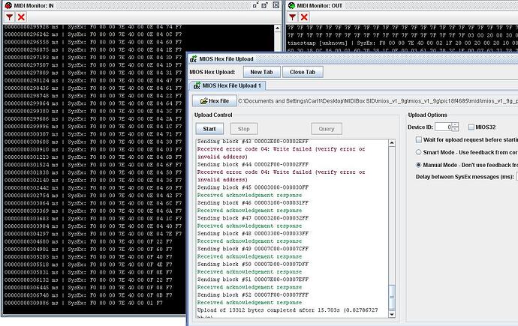518x326 pixels.
Task: Click the filter icon in MIDI Monitor OUT
Action: pyautogui.click(x=292, y=17)
